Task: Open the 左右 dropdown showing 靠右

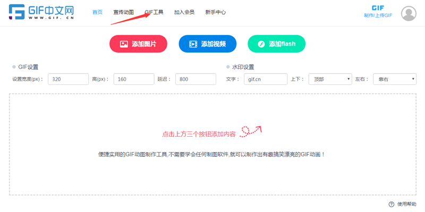Action: pyautogui.click(x=395, y=79)
